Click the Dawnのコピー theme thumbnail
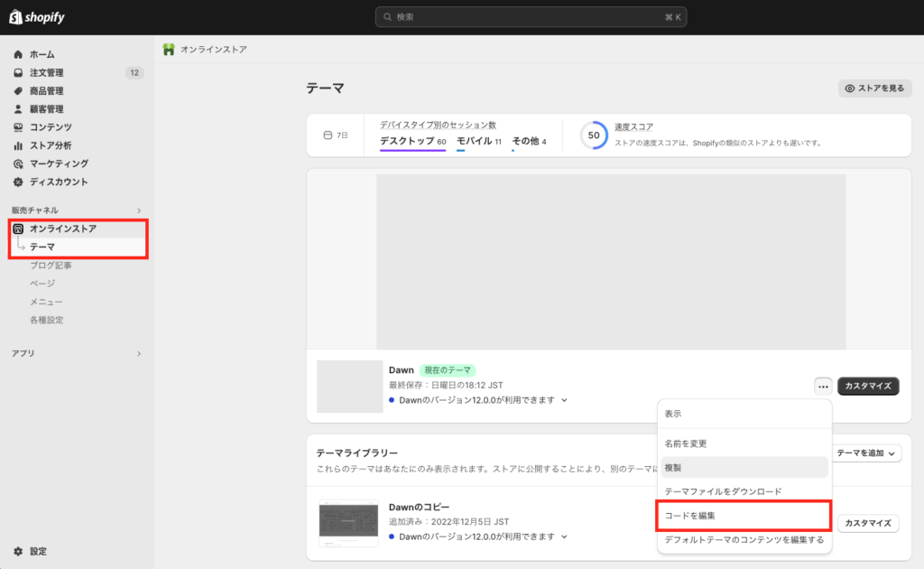Image resolution: width=924 pixels, height=569 pixels. pos(349,524)
